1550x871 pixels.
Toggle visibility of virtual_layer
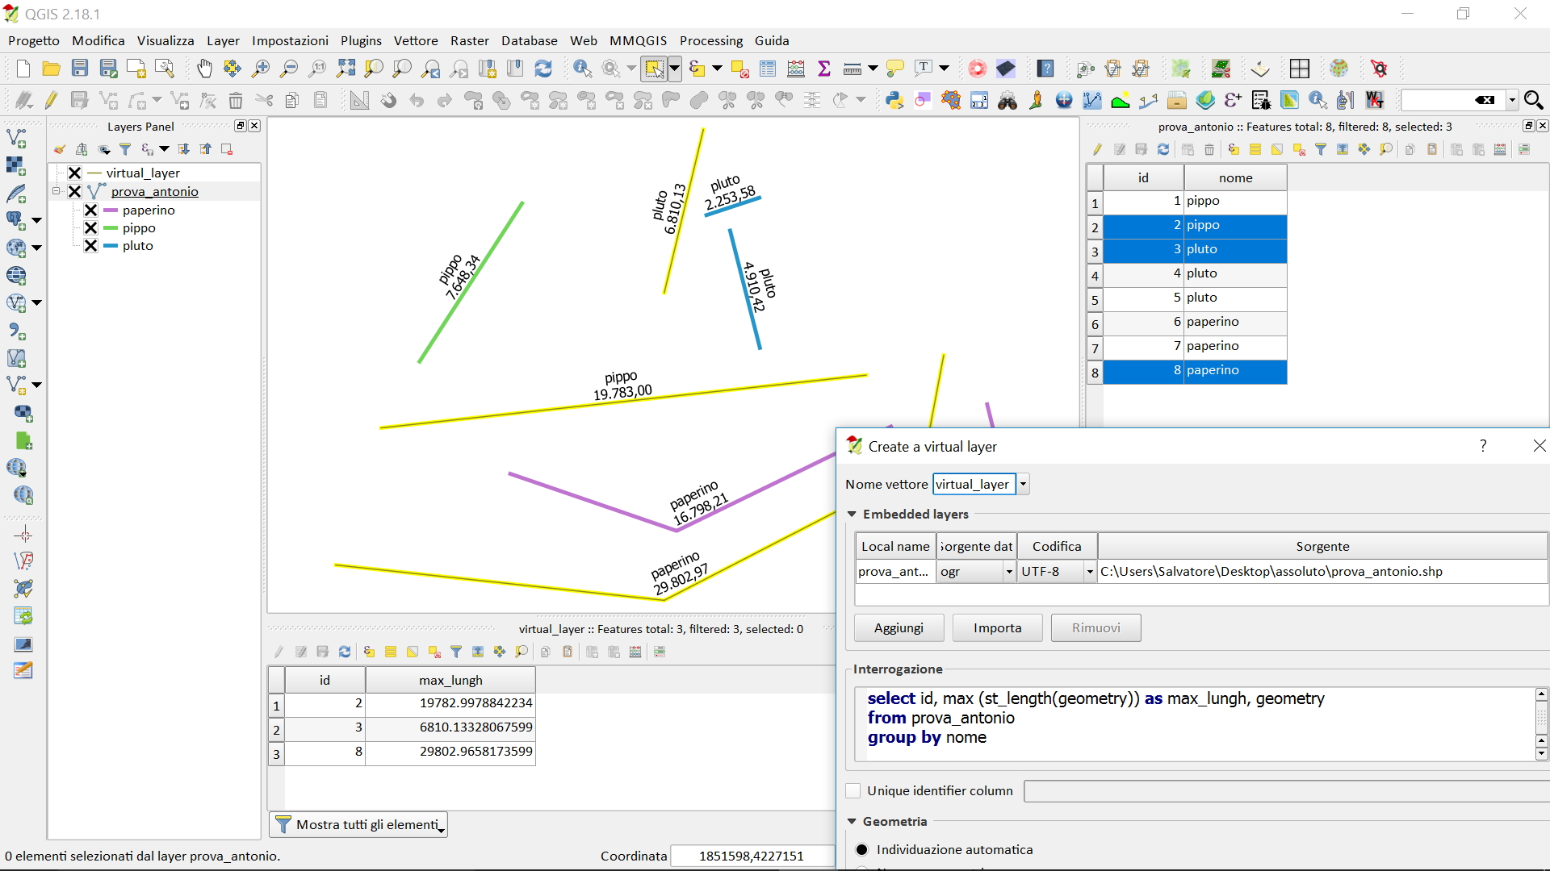pos(75,173)
